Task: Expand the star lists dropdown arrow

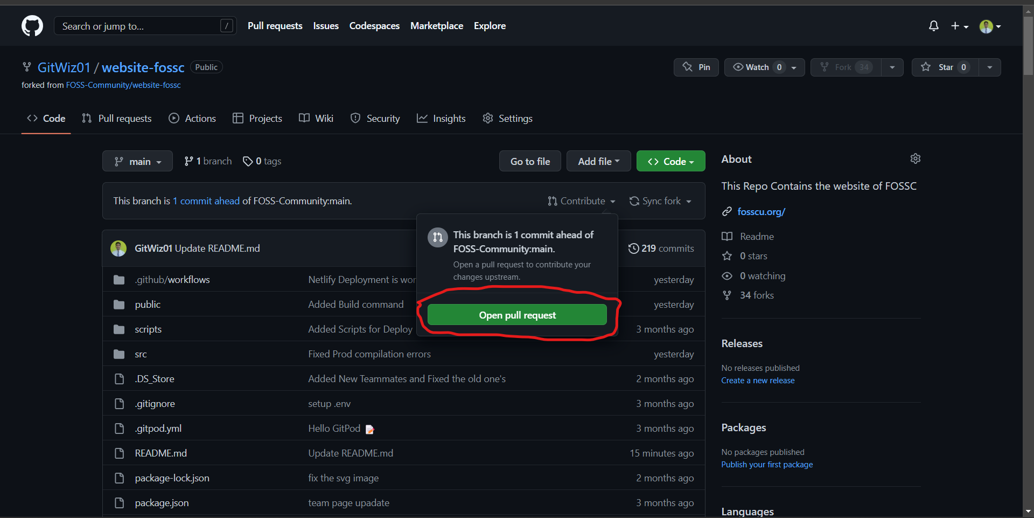Action: [990, 67]
